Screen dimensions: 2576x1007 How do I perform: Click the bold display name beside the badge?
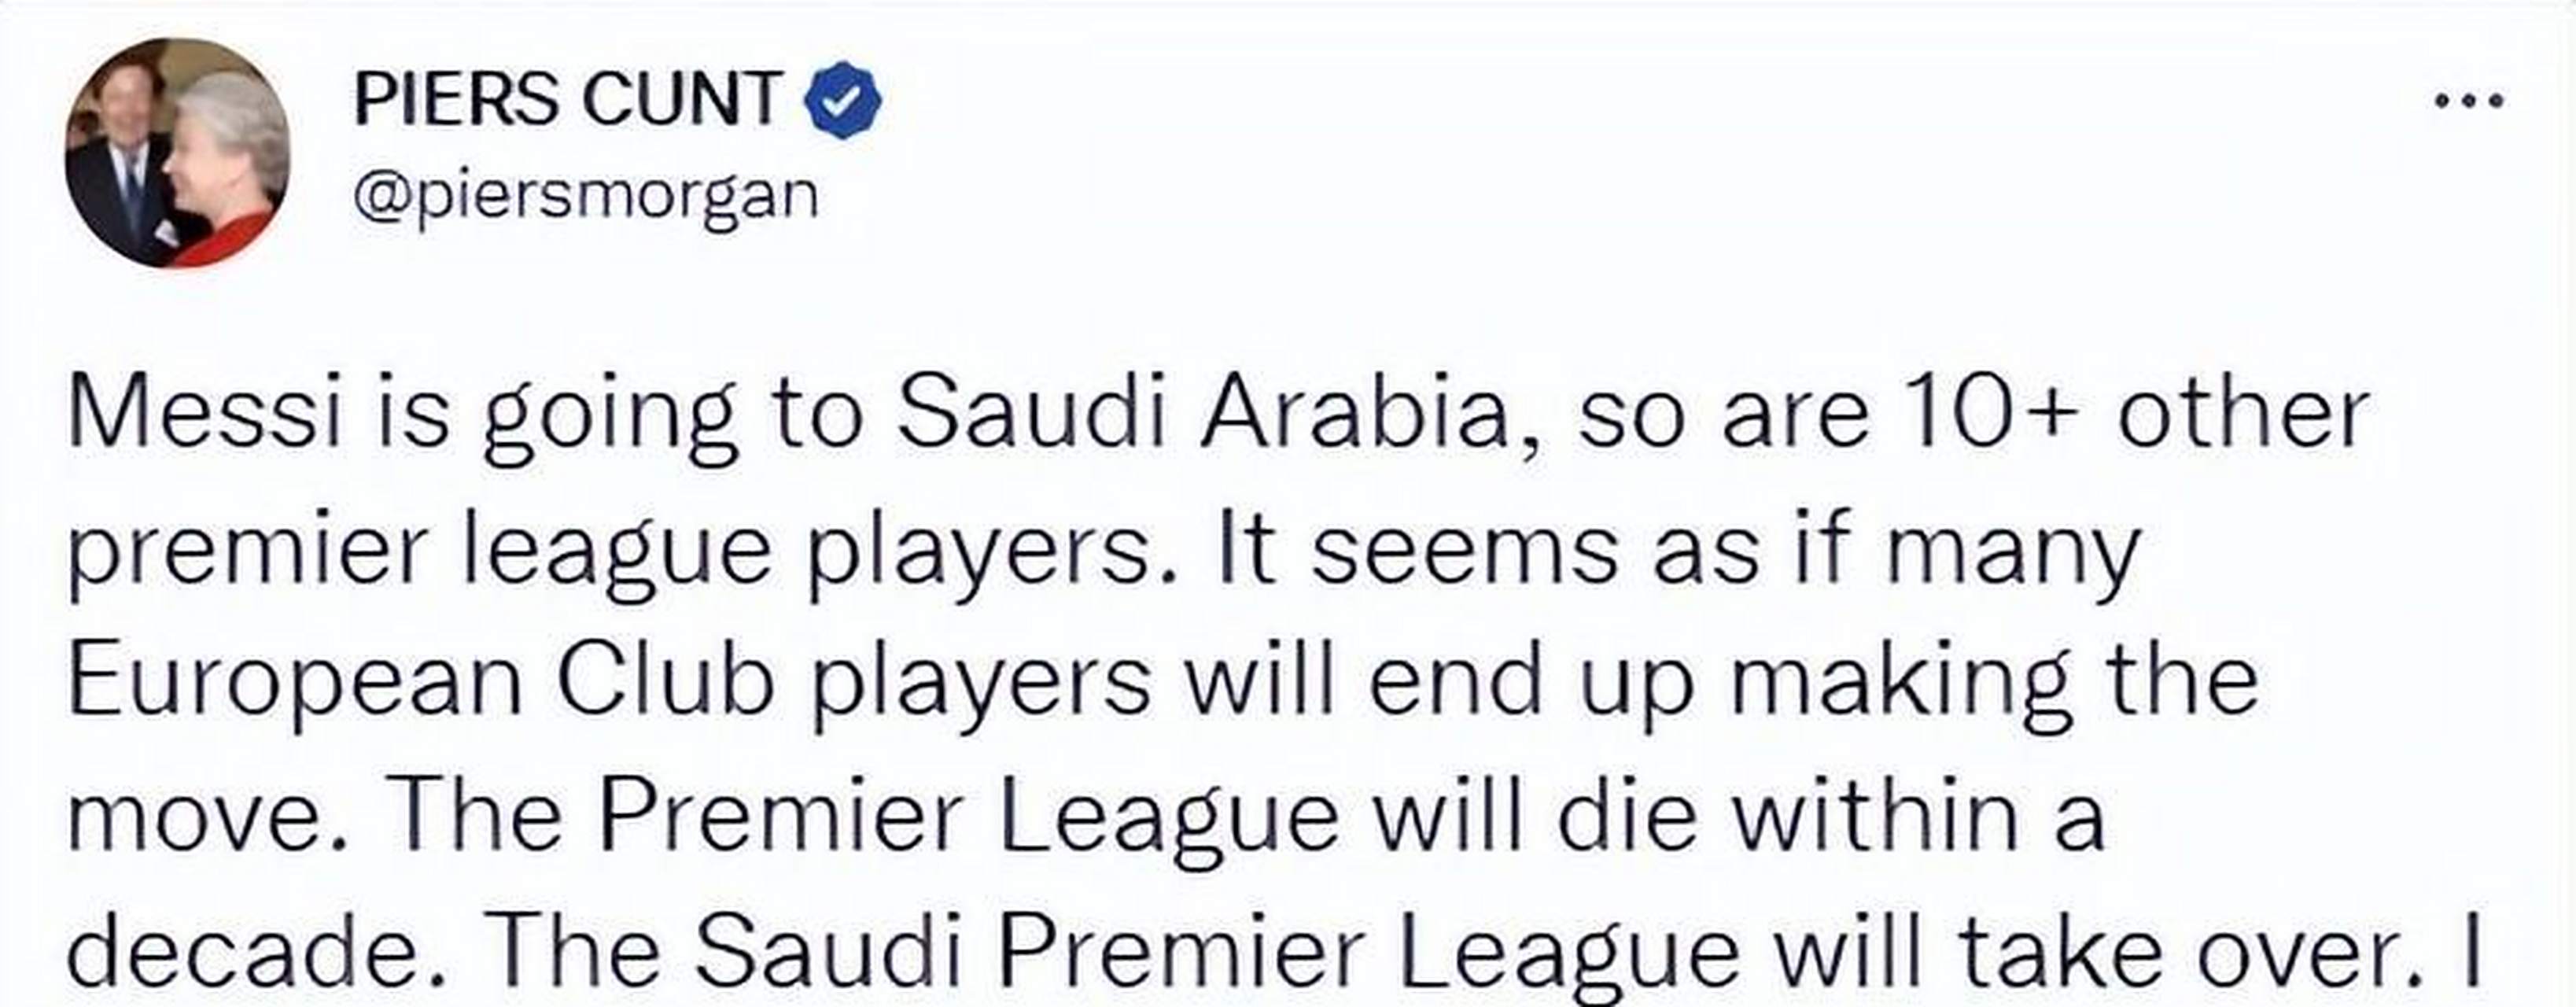(x=567, y=99)
